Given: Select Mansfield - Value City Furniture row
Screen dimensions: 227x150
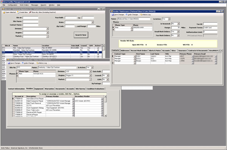Looking at the screenshot, I should [x=52, y=50].
